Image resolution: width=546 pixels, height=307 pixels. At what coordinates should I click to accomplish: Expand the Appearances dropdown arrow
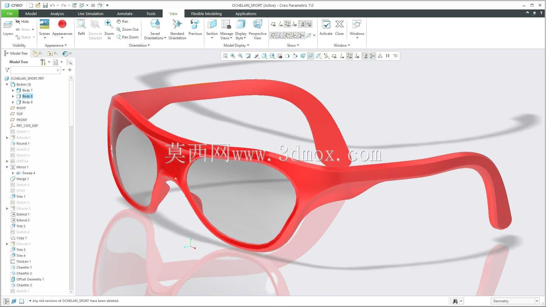coord(62,38)
